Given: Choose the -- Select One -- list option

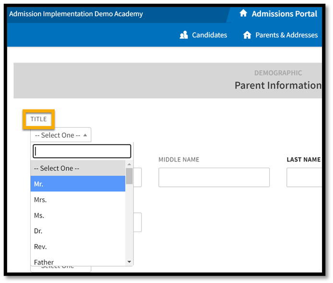Looking at the screenshot, I should click(x=78, y=168).
